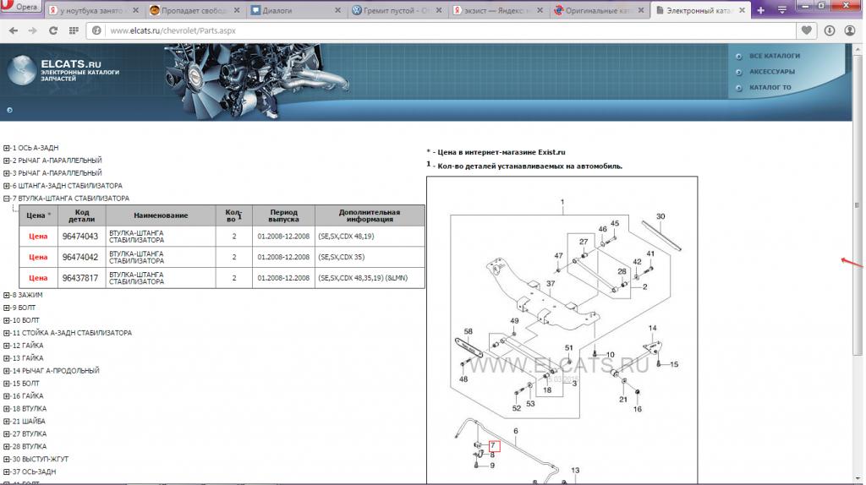Click 'Цена' link for part 96437817
The height and width of the screenshot is (485, 866).
[38, 278]
